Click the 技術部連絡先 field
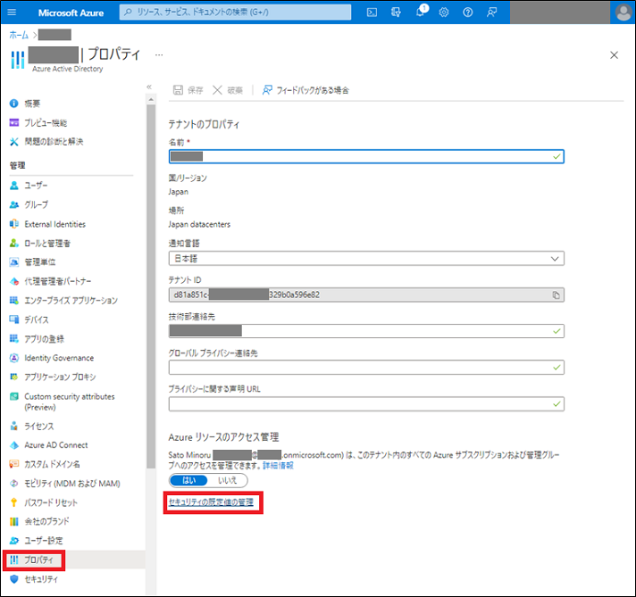 click(x=366, y=331)
